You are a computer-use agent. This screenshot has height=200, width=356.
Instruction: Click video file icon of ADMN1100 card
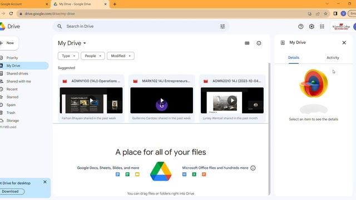coord(65,81)
